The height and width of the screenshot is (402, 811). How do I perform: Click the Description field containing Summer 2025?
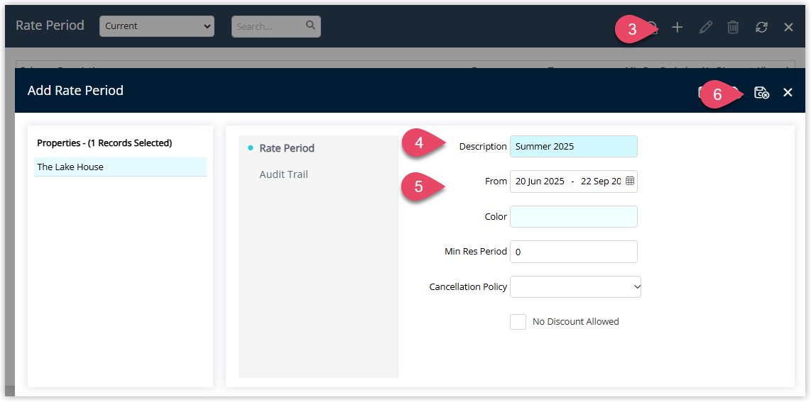click(x=574, y=147)
